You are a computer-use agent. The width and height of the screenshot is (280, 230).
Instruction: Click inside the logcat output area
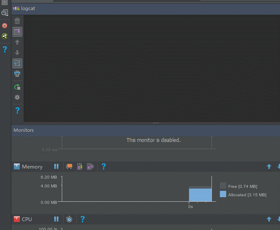point(152,69)
